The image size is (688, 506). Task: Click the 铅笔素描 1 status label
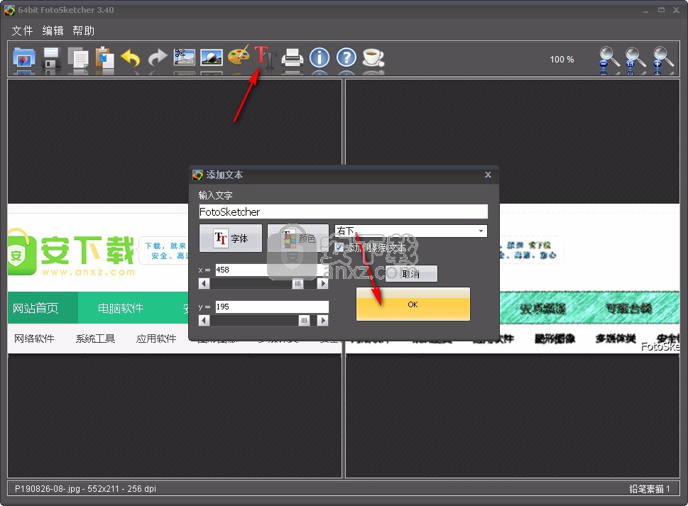coord(650,488)
